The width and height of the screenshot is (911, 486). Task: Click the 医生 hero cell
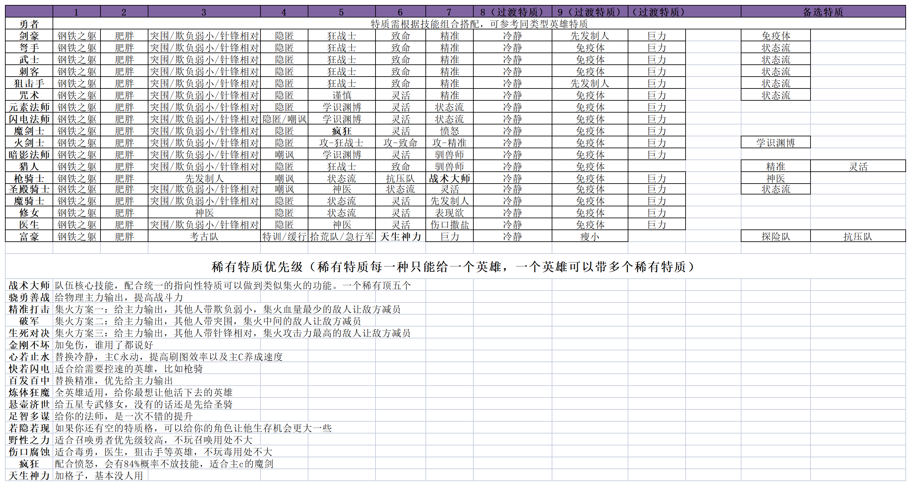pos(29,225)
